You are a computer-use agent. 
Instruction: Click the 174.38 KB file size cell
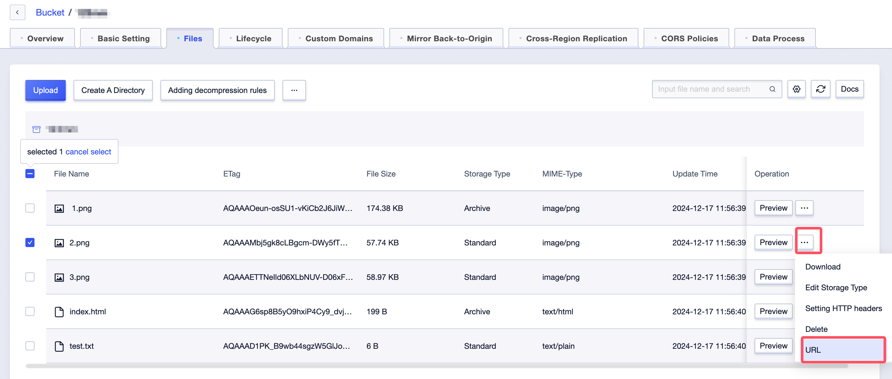(384, 209)
